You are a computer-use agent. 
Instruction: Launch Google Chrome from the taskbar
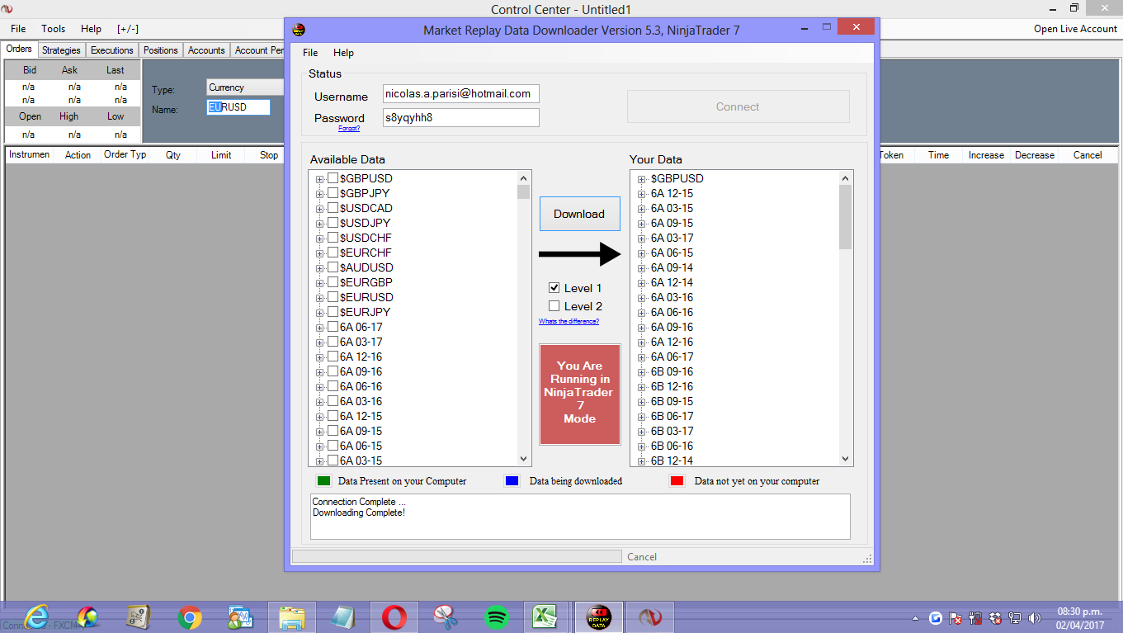(190, 616)
